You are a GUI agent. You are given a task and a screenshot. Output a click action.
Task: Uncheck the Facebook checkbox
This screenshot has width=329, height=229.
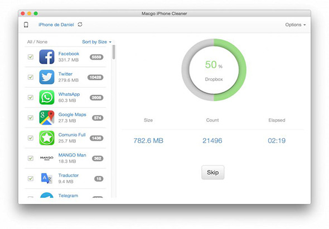(x=31, y=57)
